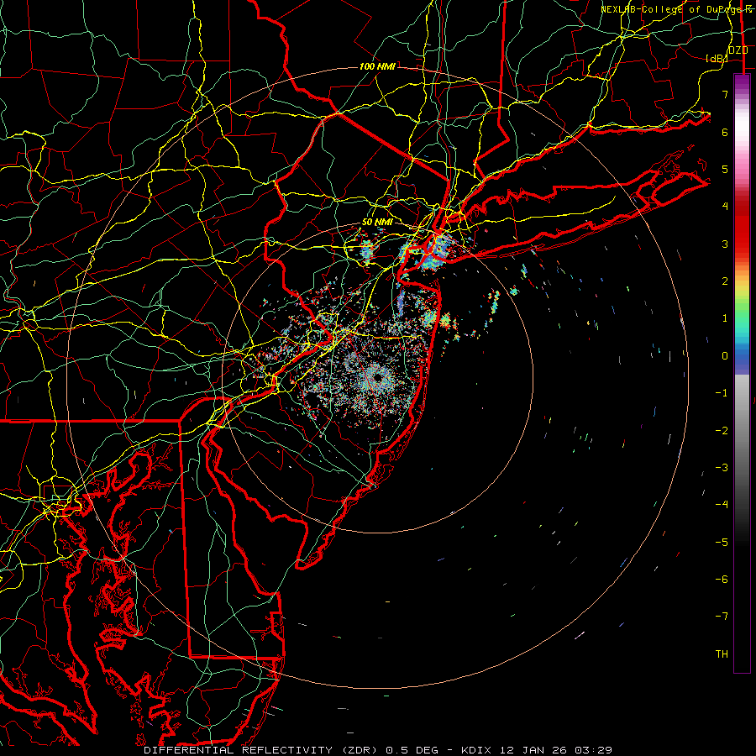Click the -6 tick label on scale
Viewport: 756px width, 756px height.
(722, 580)
